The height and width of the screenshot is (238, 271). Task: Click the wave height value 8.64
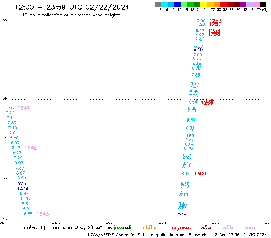(188, 155)
